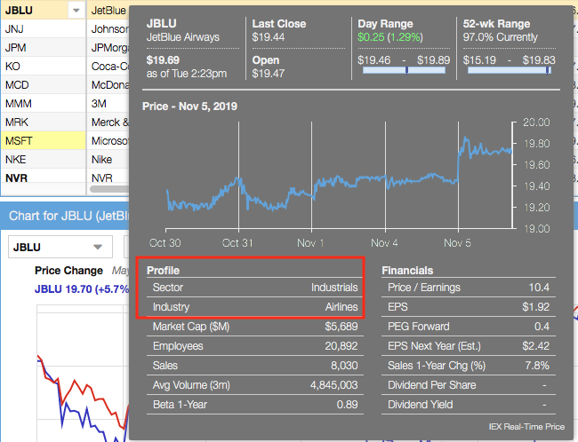Open the JBLU chart symbol combo box
This screenshot has height=442, width=578.
coord(60,247)
